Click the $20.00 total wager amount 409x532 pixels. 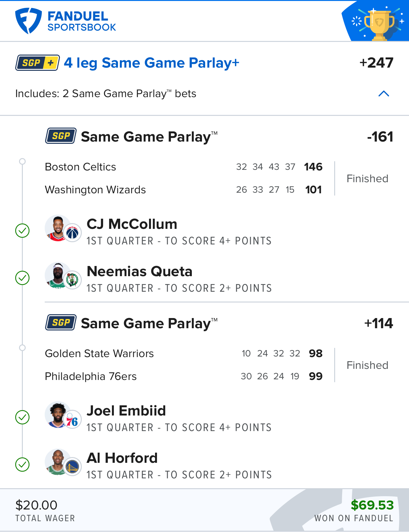[x=36, y=505]
